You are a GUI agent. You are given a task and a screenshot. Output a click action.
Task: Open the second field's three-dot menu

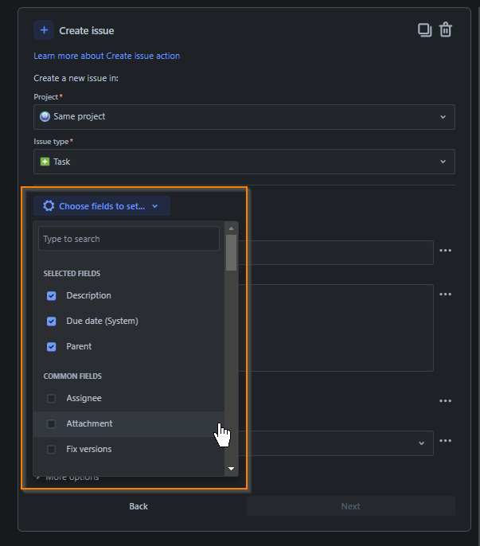(x=445, y=294)
